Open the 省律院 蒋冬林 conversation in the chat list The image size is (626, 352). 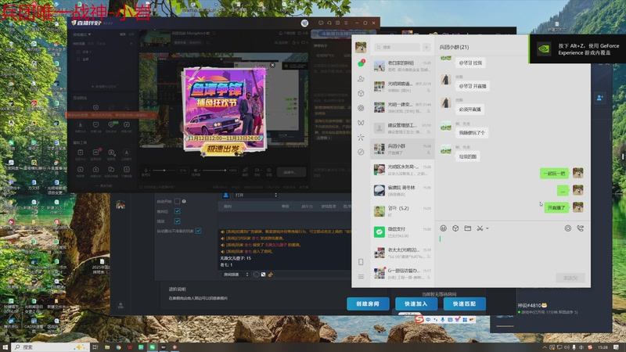402,190
